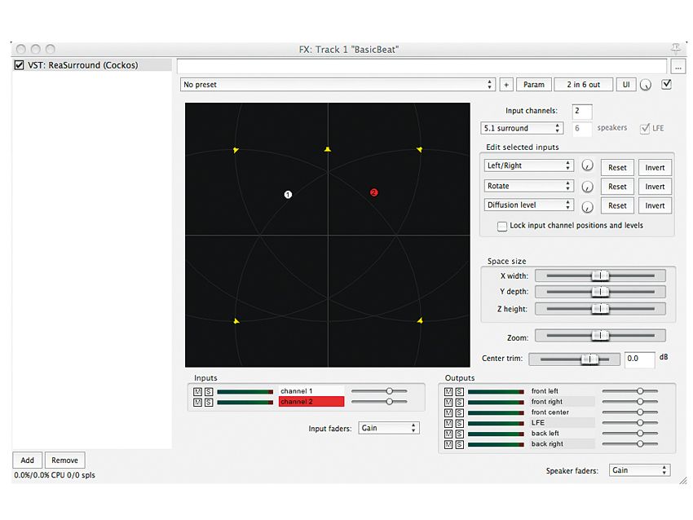Invert the Diffusion level parameter

coord(655,205)
